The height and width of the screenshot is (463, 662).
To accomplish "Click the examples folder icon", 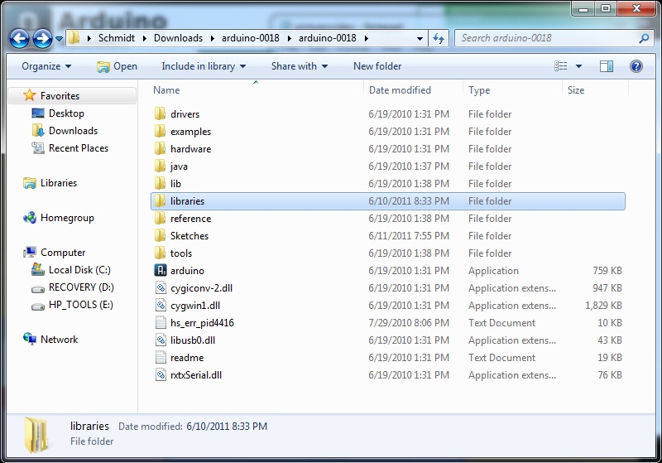I will pyautogui.click(x=160, y=131).
